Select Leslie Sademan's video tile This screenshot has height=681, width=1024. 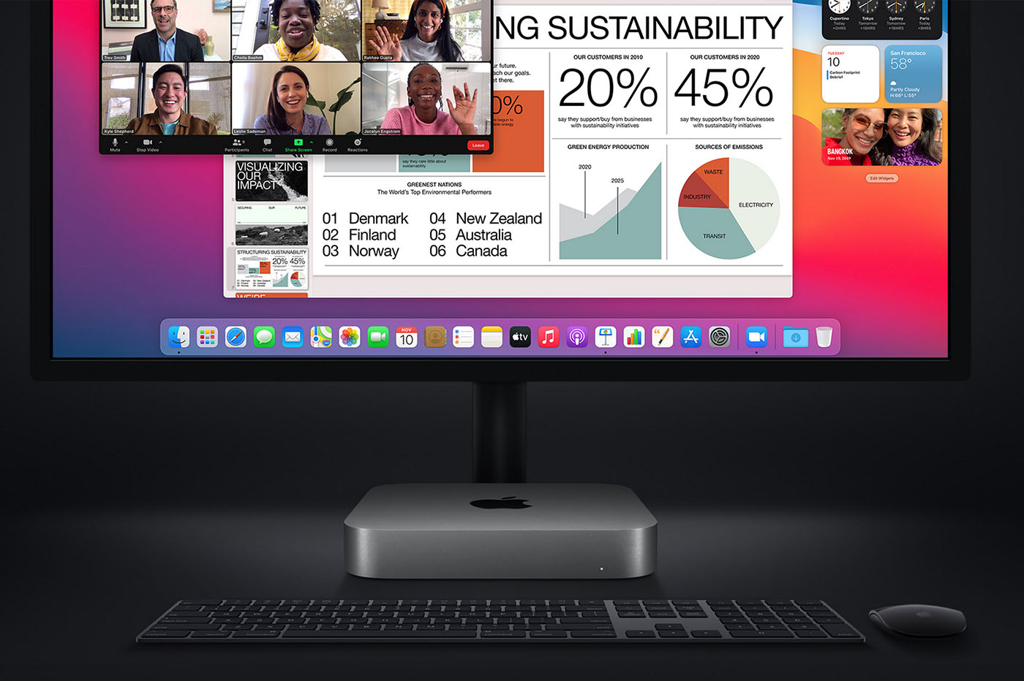tap(296, 99)
